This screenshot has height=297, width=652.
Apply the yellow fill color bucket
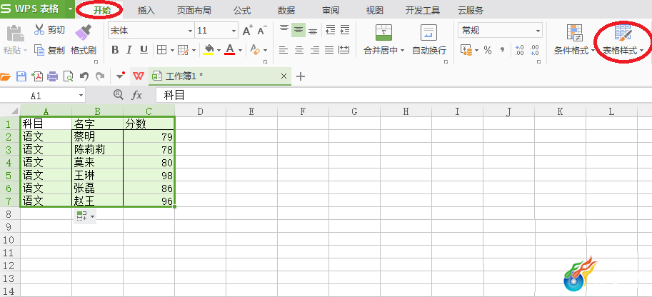pyautogui.click(x=209, y=50)
